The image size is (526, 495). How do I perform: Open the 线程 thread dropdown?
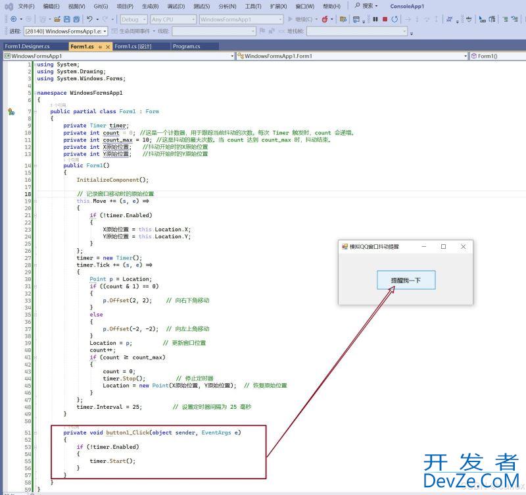pos(214,31)
